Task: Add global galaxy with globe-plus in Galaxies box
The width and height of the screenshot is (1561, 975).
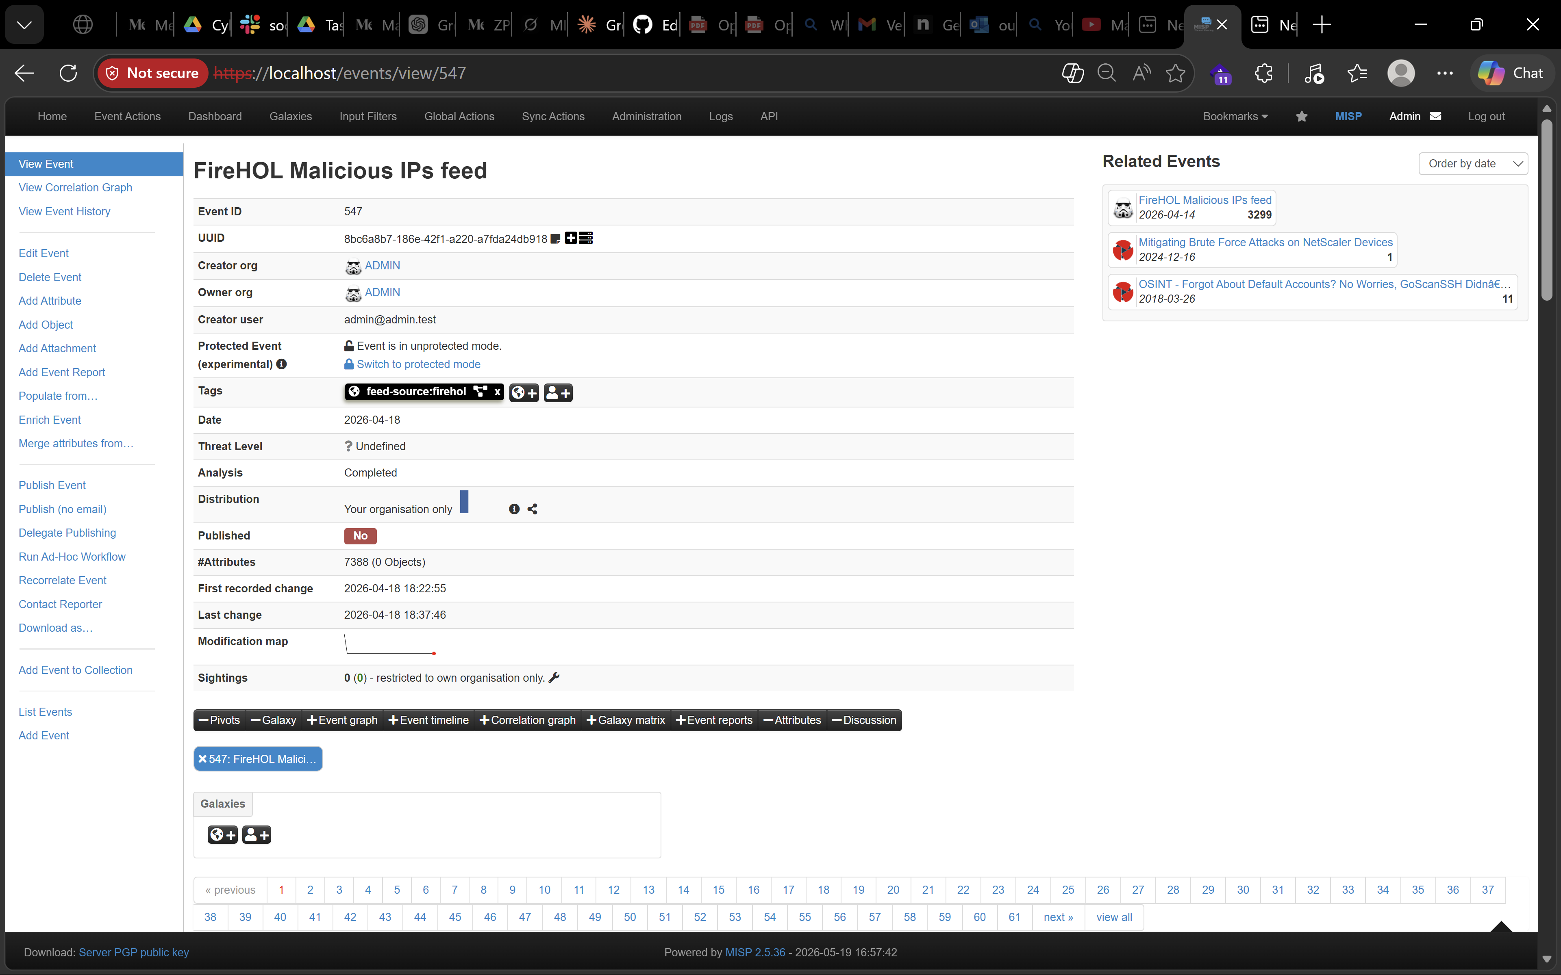Action: (x=222, y=835)
